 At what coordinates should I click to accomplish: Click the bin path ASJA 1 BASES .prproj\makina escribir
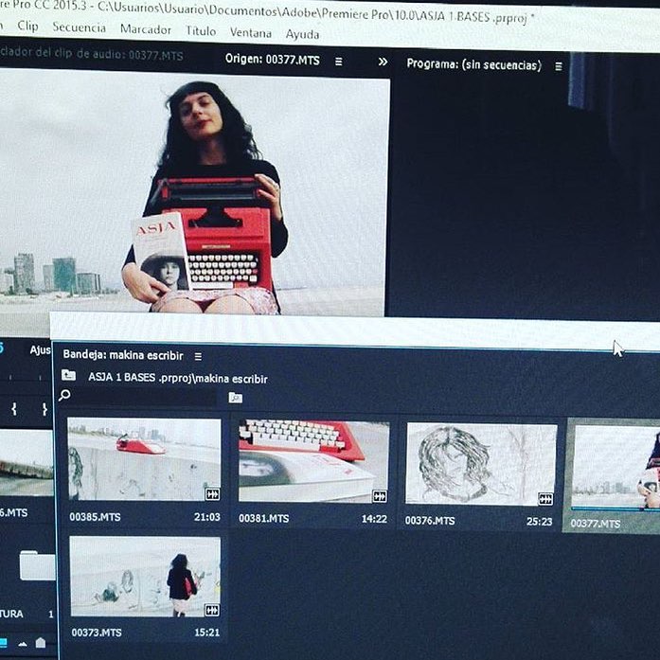pyautogui.click(x=178, y=378)
